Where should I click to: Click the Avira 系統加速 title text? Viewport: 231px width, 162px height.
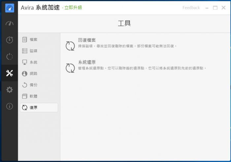coord(40,8)
